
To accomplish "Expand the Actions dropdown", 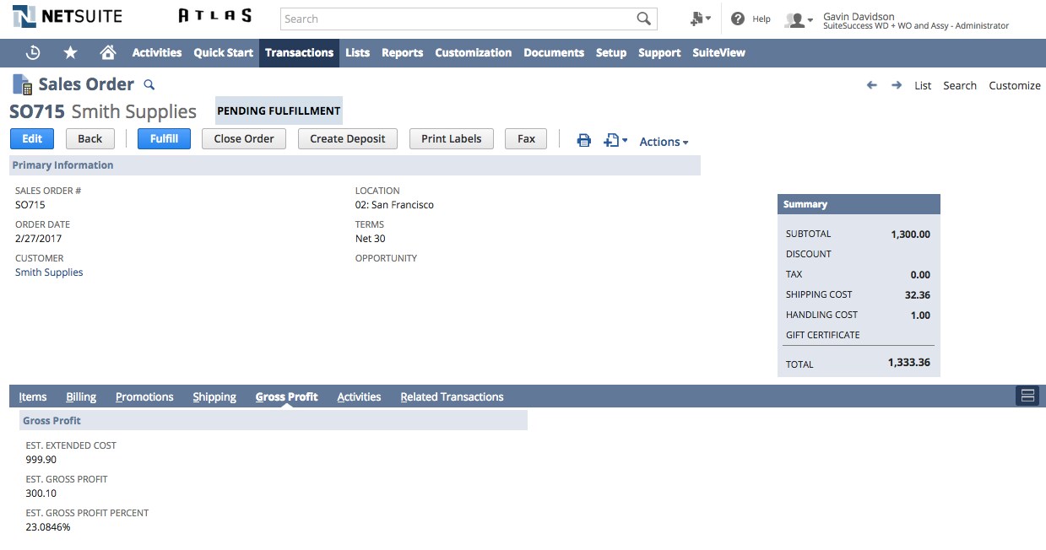I will tap(664, 142).
